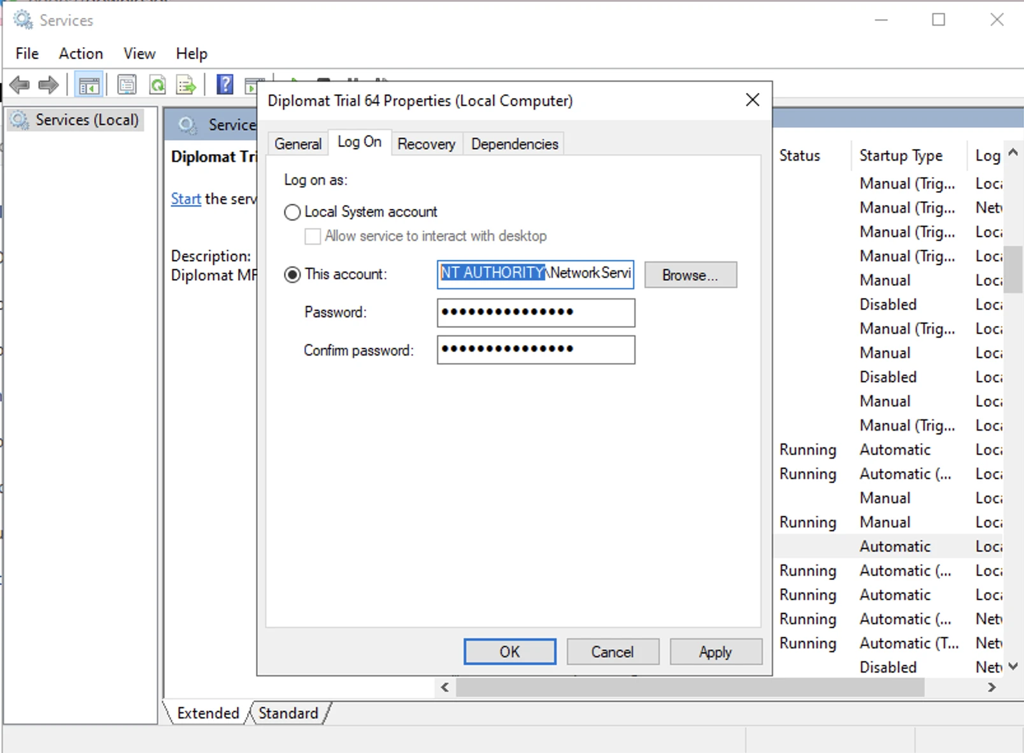Open the Action menu

[x=81, y=54]
